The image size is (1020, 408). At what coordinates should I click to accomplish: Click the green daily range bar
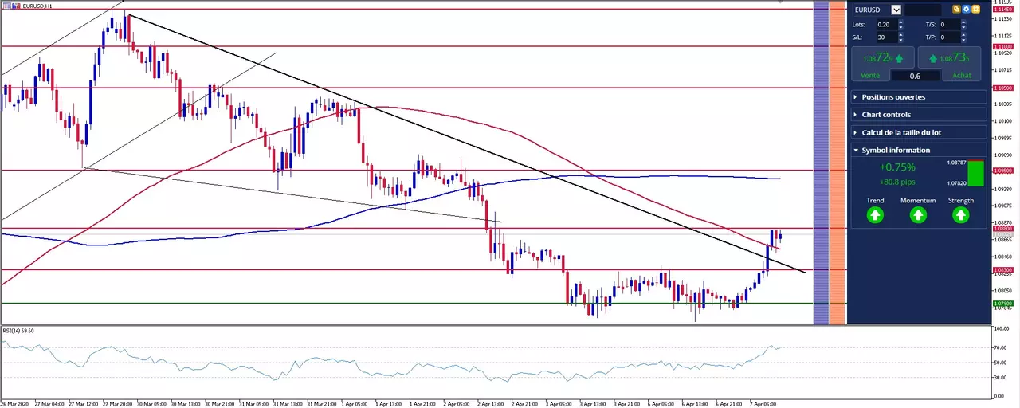pos(975,173)
